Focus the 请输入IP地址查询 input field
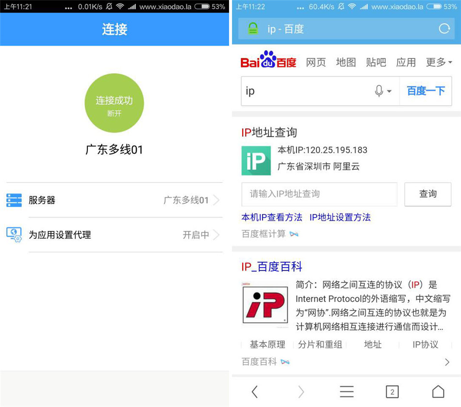This screenshot has width=461, height=407. click(x=319, y=194)
